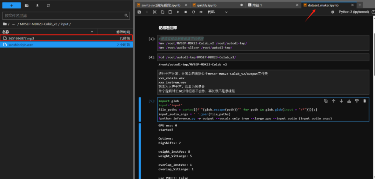
Task: Delete the active cell using trash icon
Action: pos(364,101)
